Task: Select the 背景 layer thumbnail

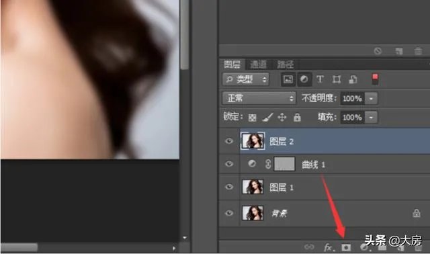Action: [x=253, y=213]
